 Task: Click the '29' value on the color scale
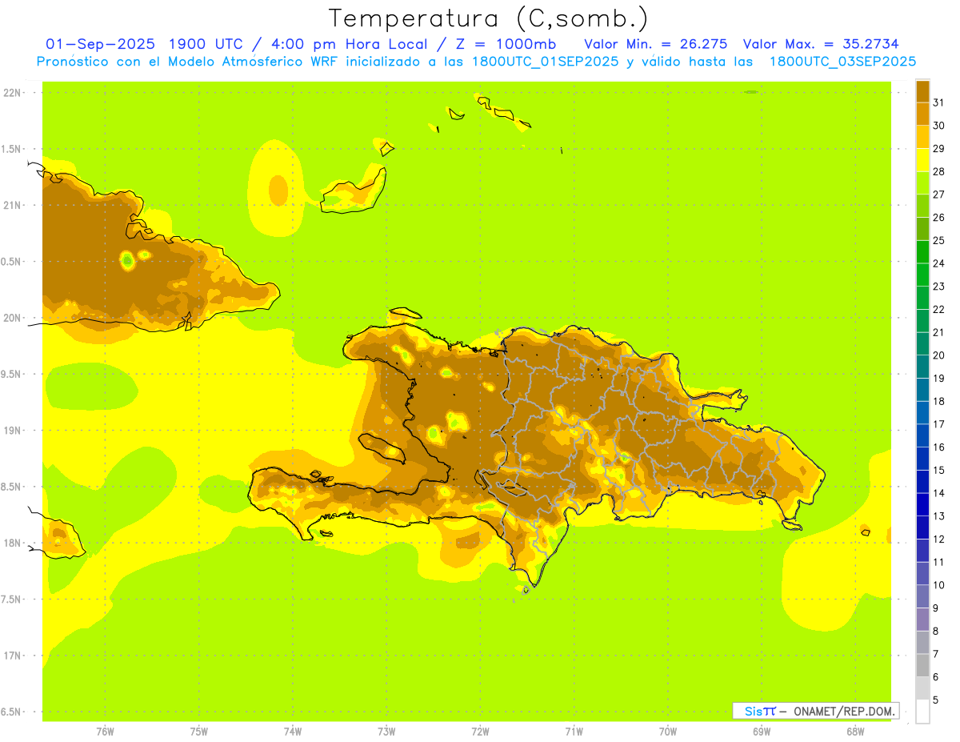click(939, 148)
